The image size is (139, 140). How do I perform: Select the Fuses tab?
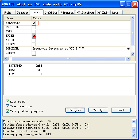click(x=37, y=12)
